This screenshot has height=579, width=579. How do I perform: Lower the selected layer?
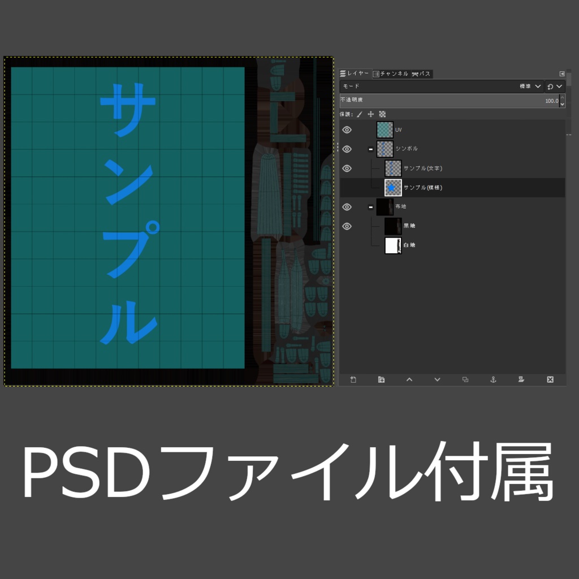click(x=437, y=379)
